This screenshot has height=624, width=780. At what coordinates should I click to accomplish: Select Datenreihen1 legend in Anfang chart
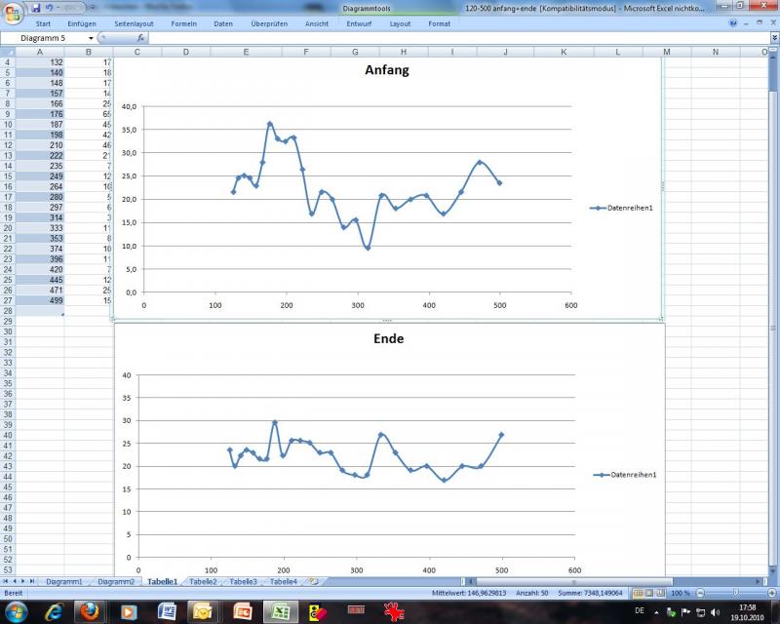pos(621,208)
